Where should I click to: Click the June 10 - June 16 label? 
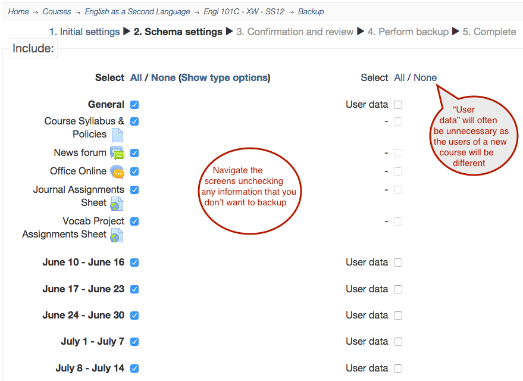83,262
